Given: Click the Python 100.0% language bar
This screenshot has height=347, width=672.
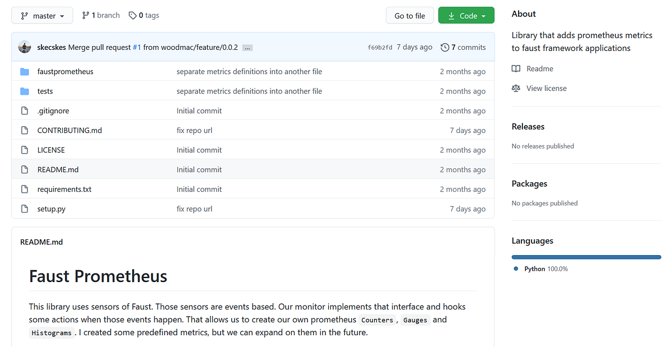Looking at the screenshot, I should pos(586,256).
